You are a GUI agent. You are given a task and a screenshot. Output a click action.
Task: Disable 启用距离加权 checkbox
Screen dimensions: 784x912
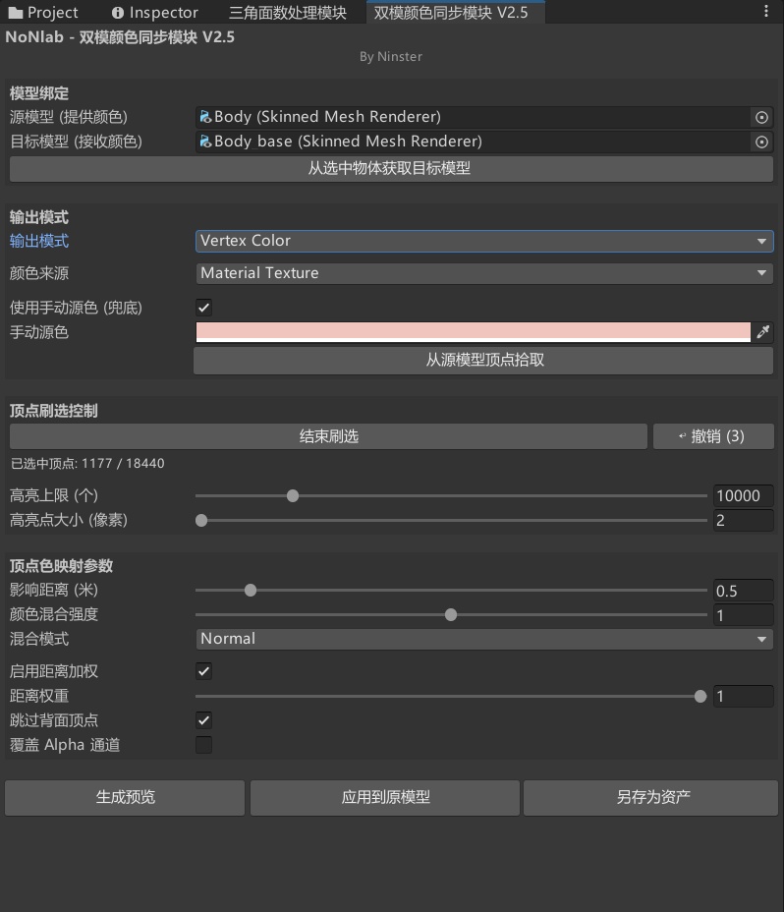pyautogui.click(x=203, y=671)
